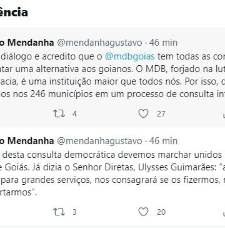Open the retweet count 4
225x228 pixels.
tap(74, 114)
